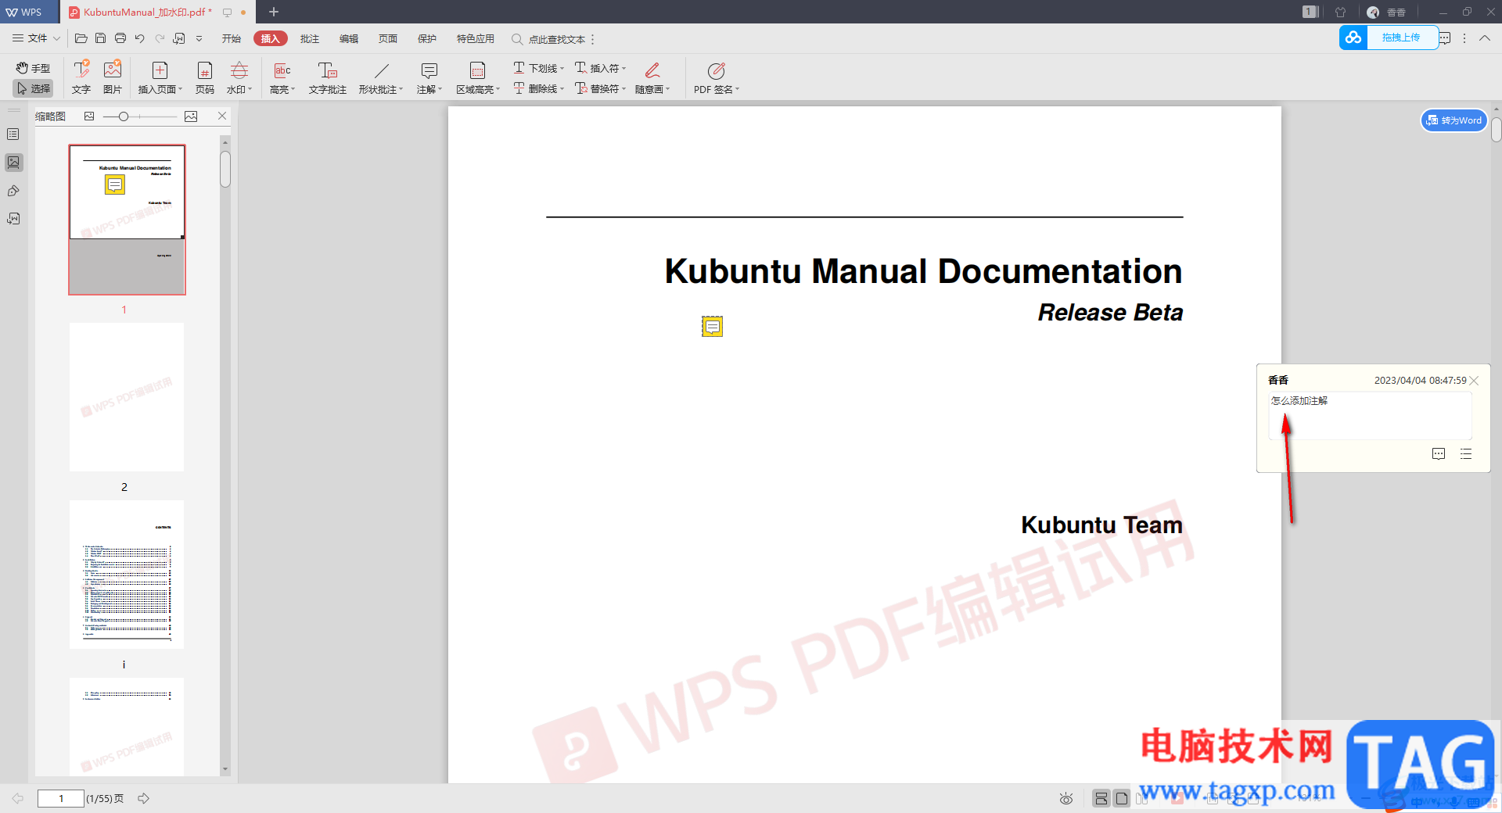Toggle single page view mode
1502x813 pixels.
coord(1122,798)
